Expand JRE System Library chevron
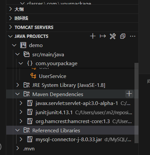The height and width of the screenshot is (155, 150). tap(18, 85)
